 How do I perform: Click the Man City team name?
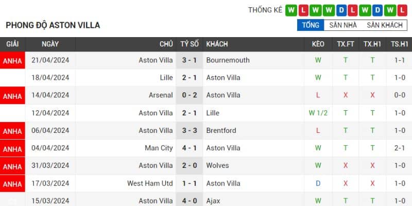coord(159,148)
